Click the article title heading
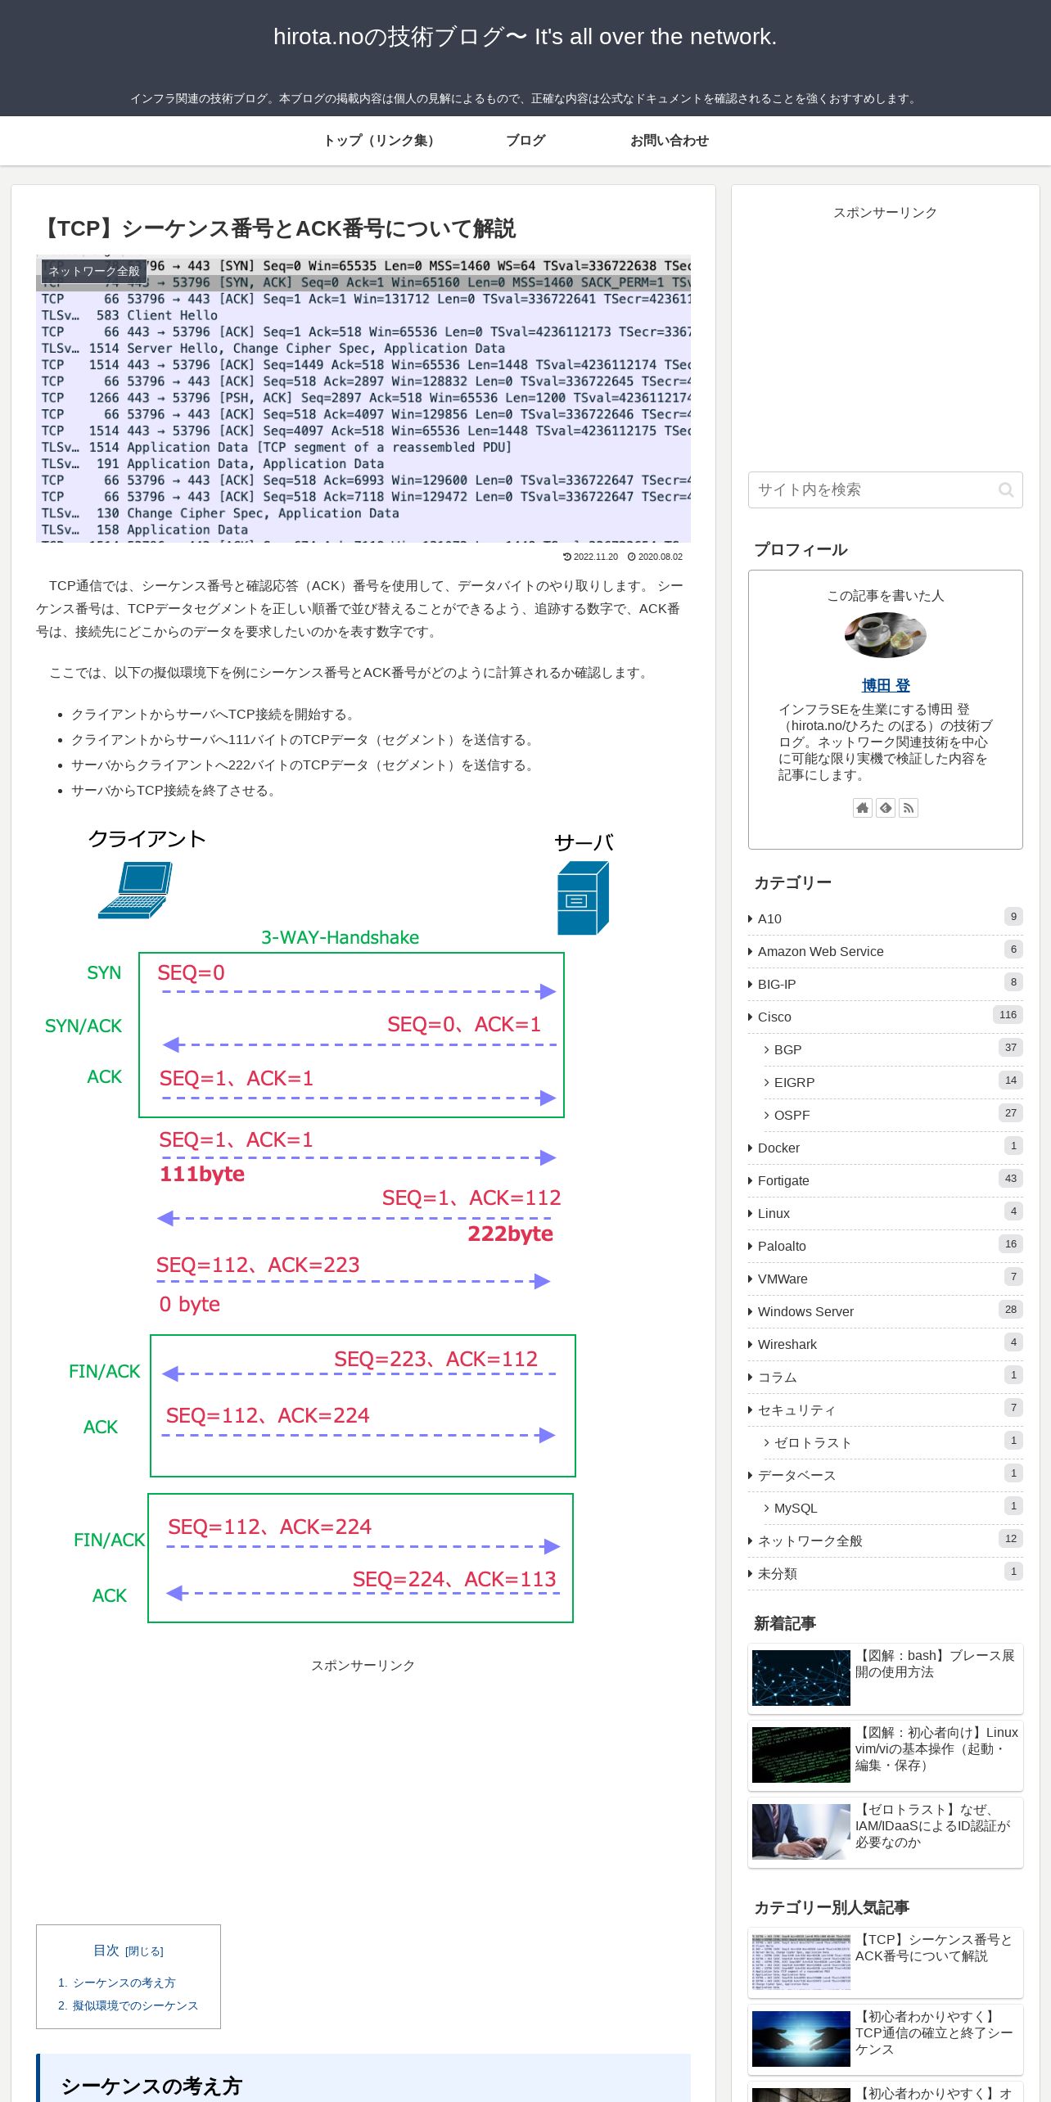Image resolution: width=1051 pixels, height=2102 pixels. click(x=276, y=228)
